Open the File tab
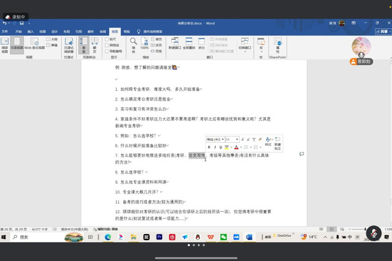392x261 pixels. point(5,31)
